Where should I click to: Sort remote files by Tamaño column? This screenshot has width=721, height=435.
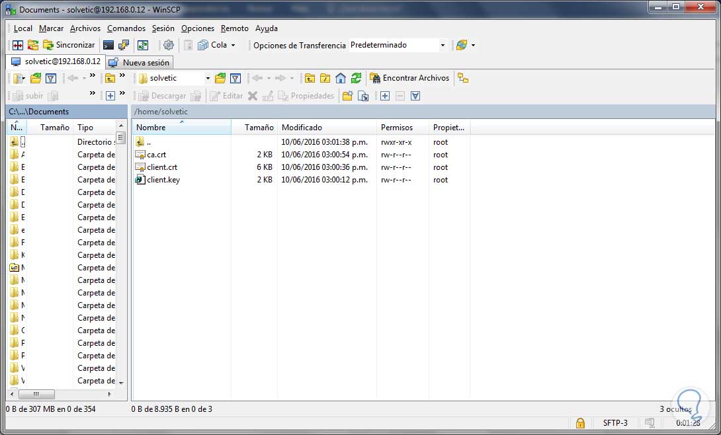(x=254, y=127)
